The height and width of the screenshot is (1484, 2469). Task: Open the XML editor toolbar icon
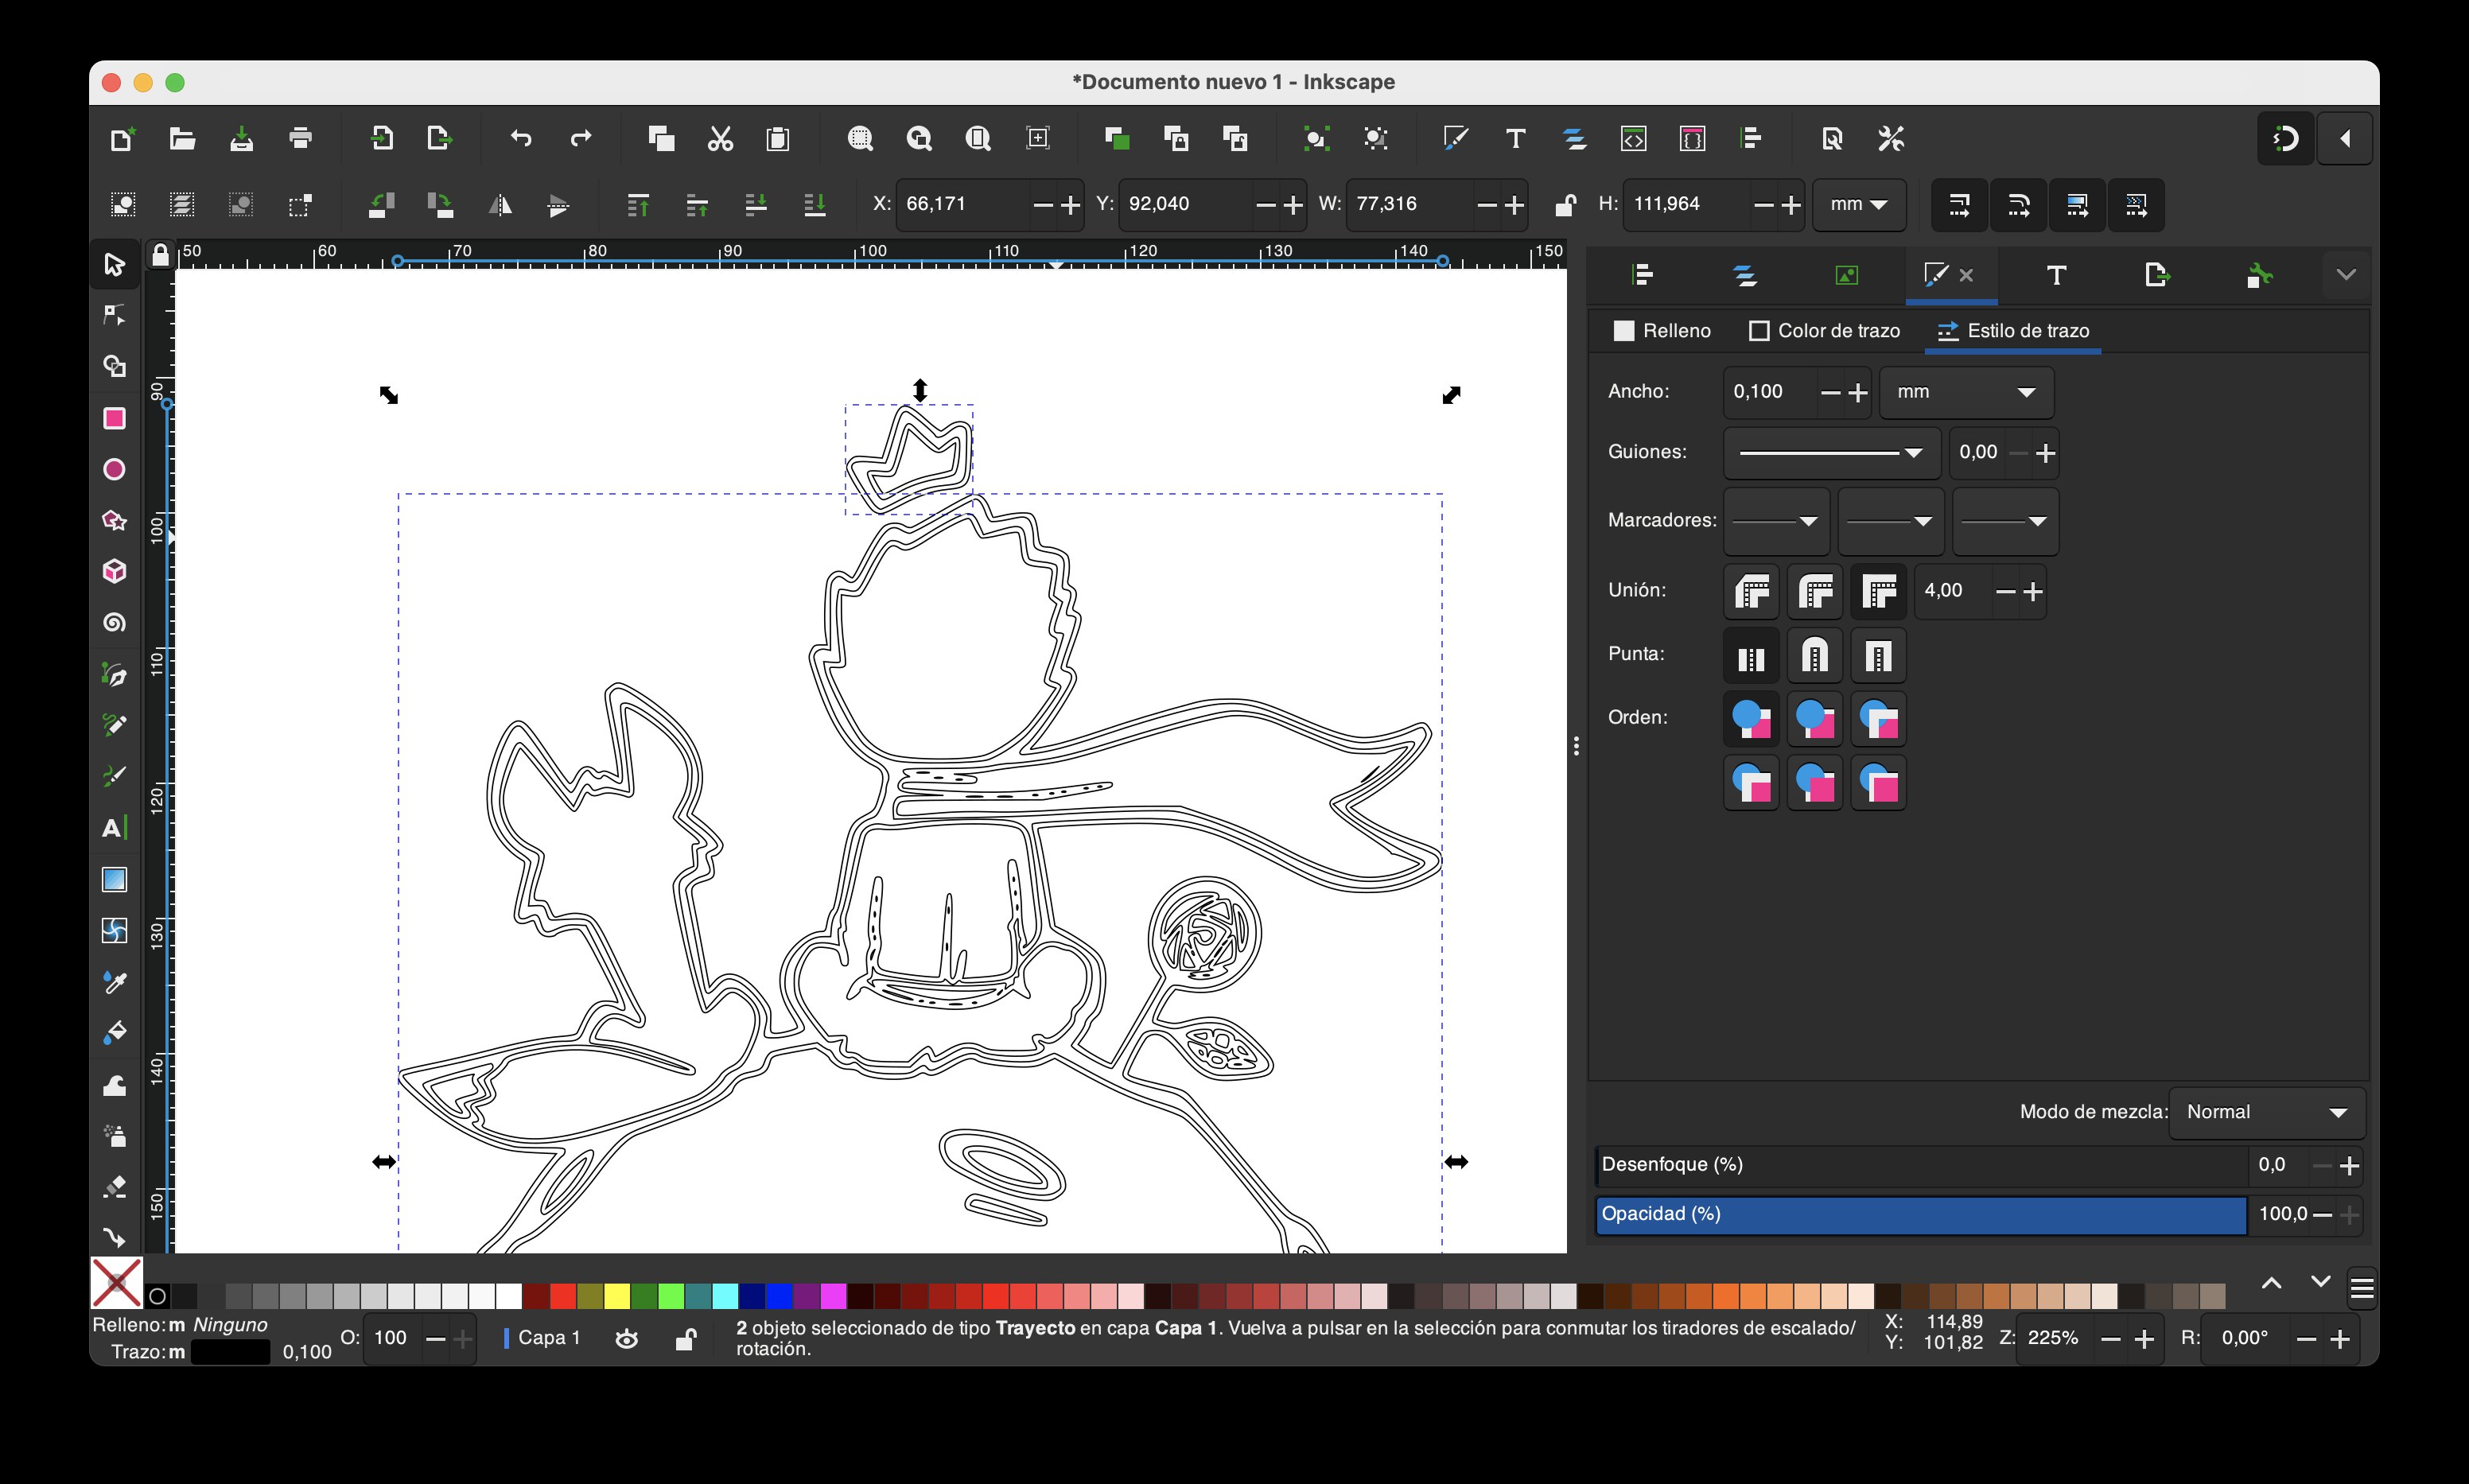click(x=1633, y=139)
